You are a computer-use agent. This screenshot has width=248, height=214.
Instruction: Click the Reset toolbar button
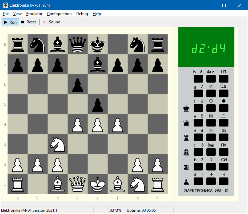pyautogui.click(x=29, y=22)
